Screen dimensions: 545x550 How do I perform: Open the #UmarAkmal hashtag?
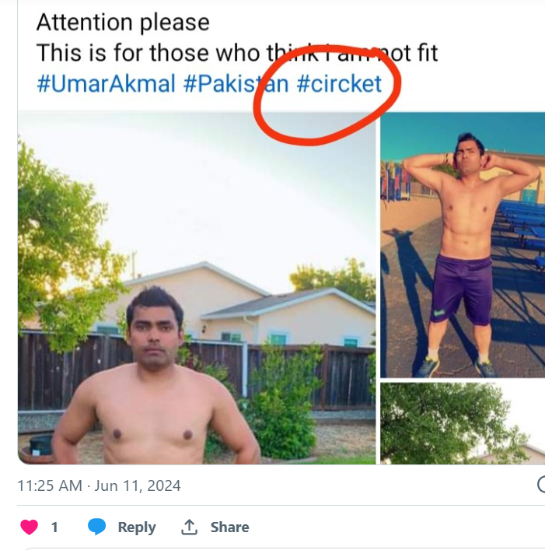(x=106, y=83)
